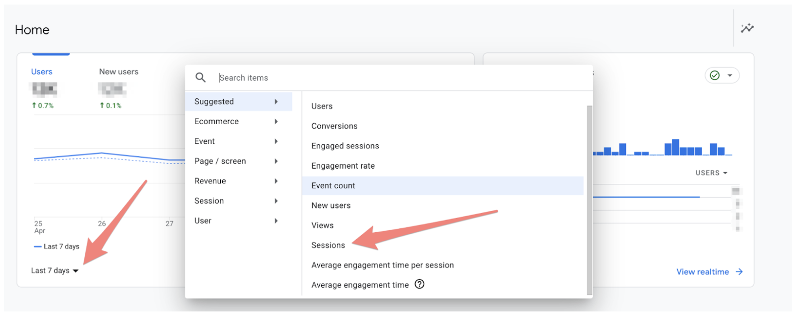Click the View realtime link
The width and height of the screenshot is (795, 317).
[x=703, y=272]
